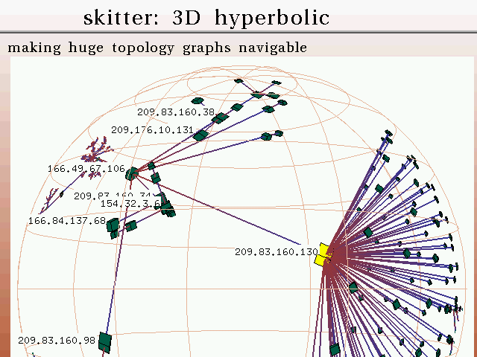Click the 'skitter: 3D hyperbolic' title
The image size is (477, 357).
point(206,18)
